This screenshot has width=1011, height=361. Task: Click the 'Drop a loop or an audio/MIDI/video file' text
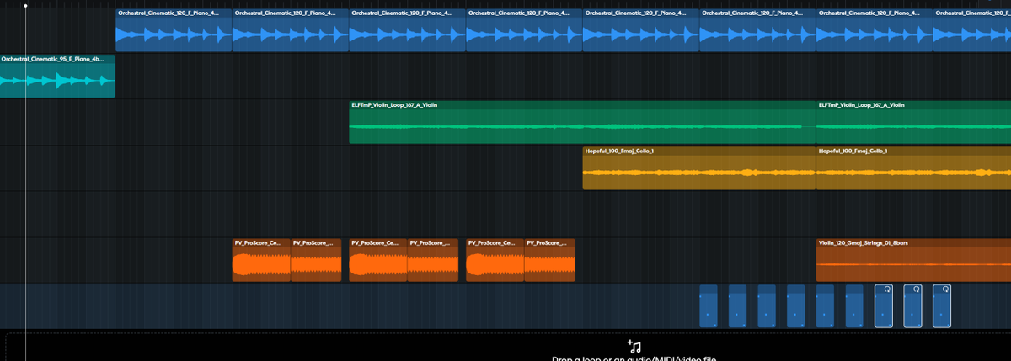(634, 358)
